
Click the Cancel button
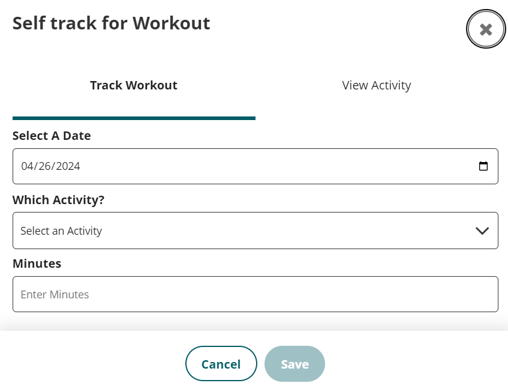tap(221, 364)
